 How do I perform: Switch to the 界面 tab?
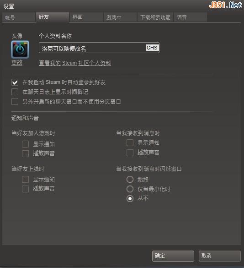[86, 17]
